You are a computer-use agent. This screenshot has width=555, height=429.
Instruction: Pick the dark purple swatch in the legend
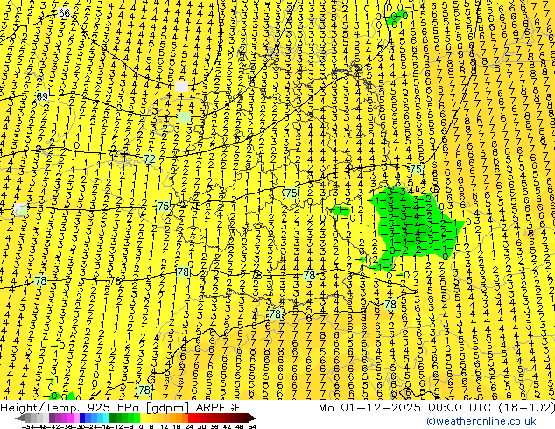(52, 418)
